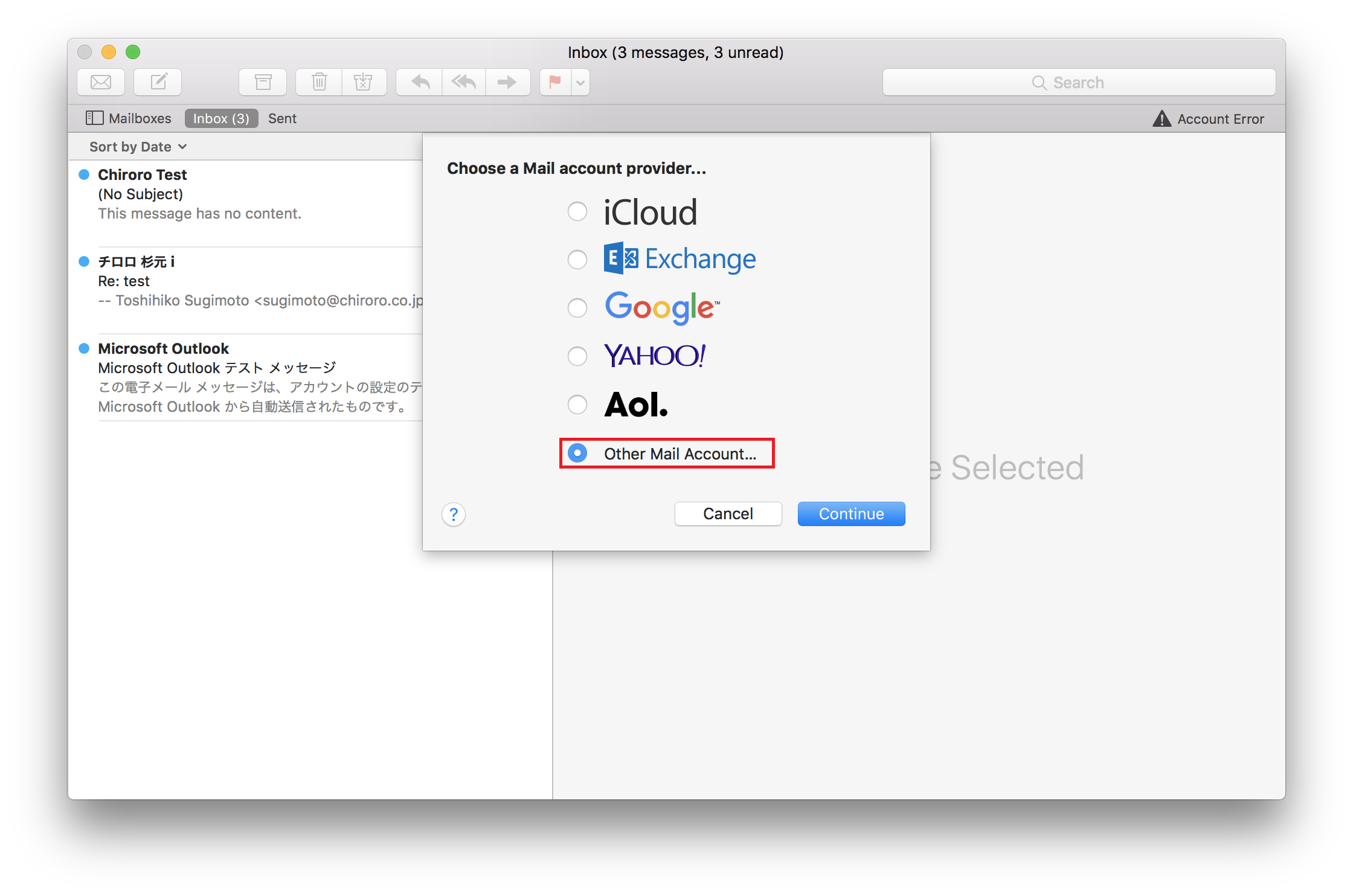Mark message as Junk
The image size is (1353, 896).
pyautogui.click(x=364, y=82)
